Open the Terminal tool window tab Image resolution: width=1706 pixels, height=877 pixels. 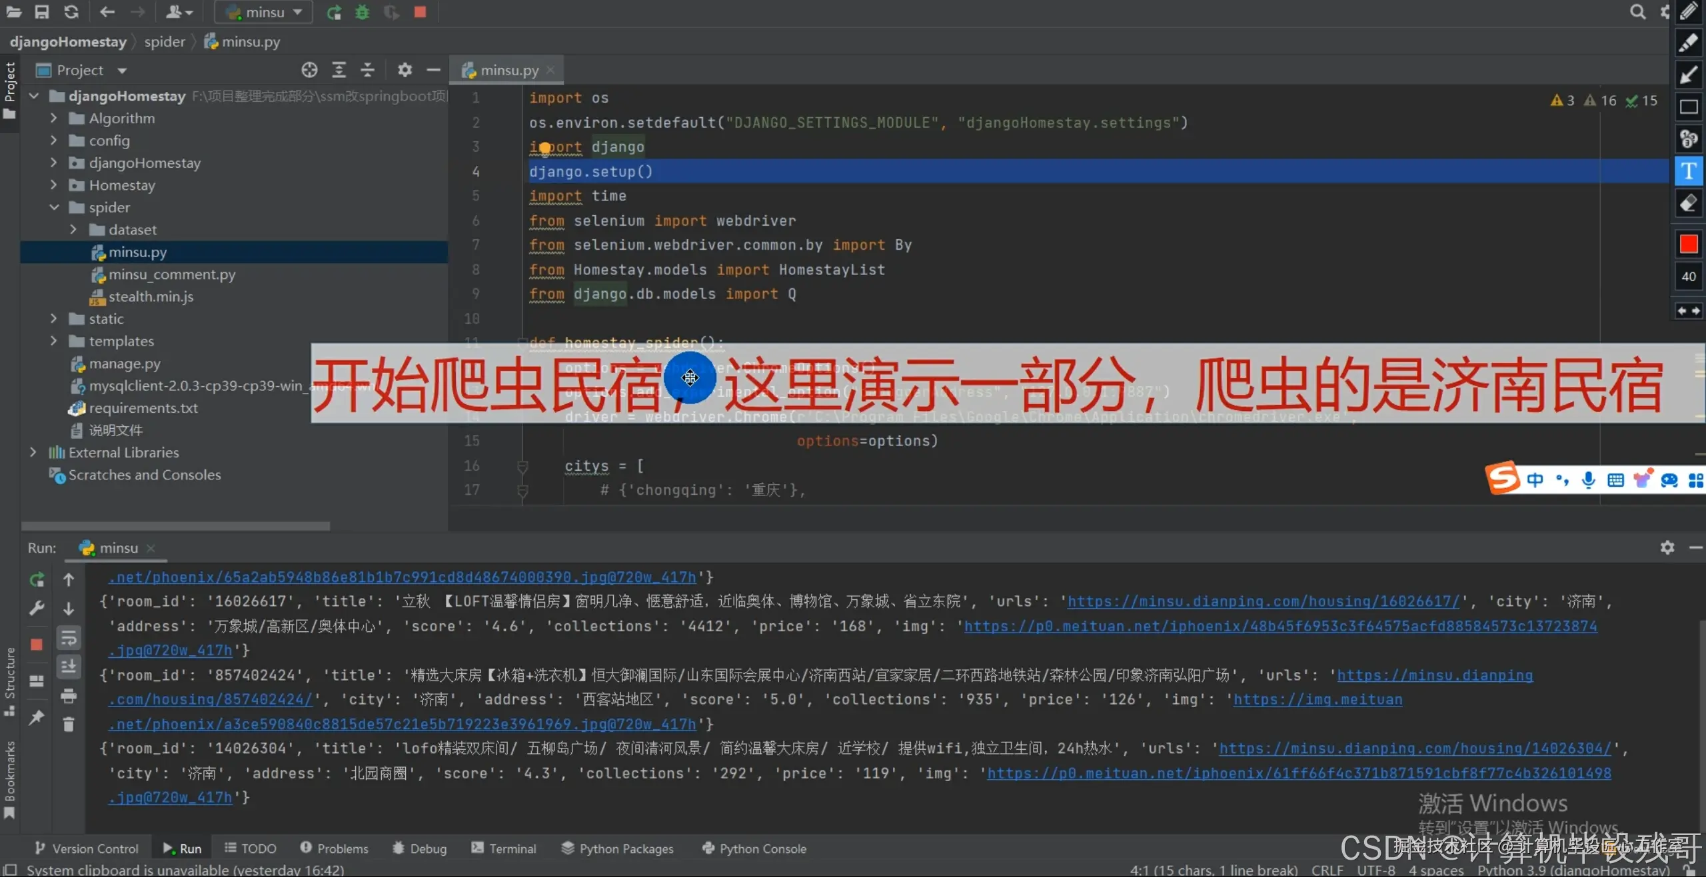504,848
